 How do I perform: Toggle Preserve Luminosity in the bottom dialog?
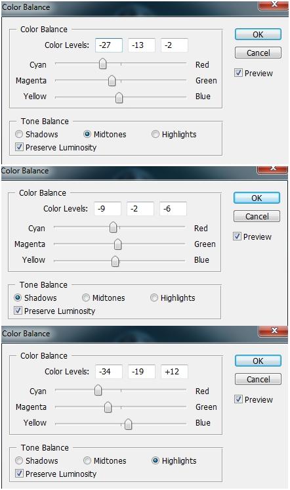tap(19, 473)
